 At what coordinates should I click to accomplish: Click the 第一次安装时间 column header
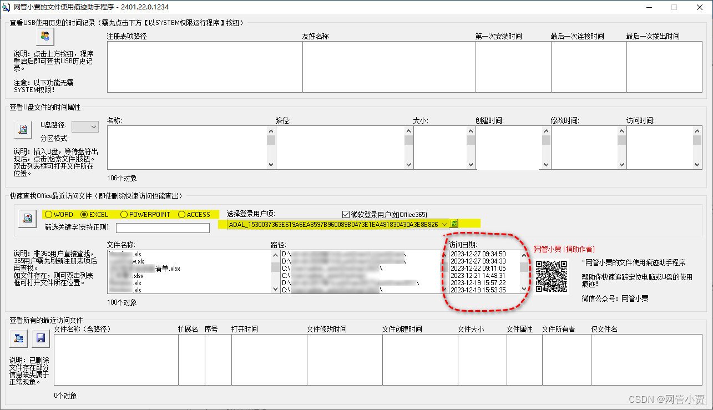click(499, 37)
